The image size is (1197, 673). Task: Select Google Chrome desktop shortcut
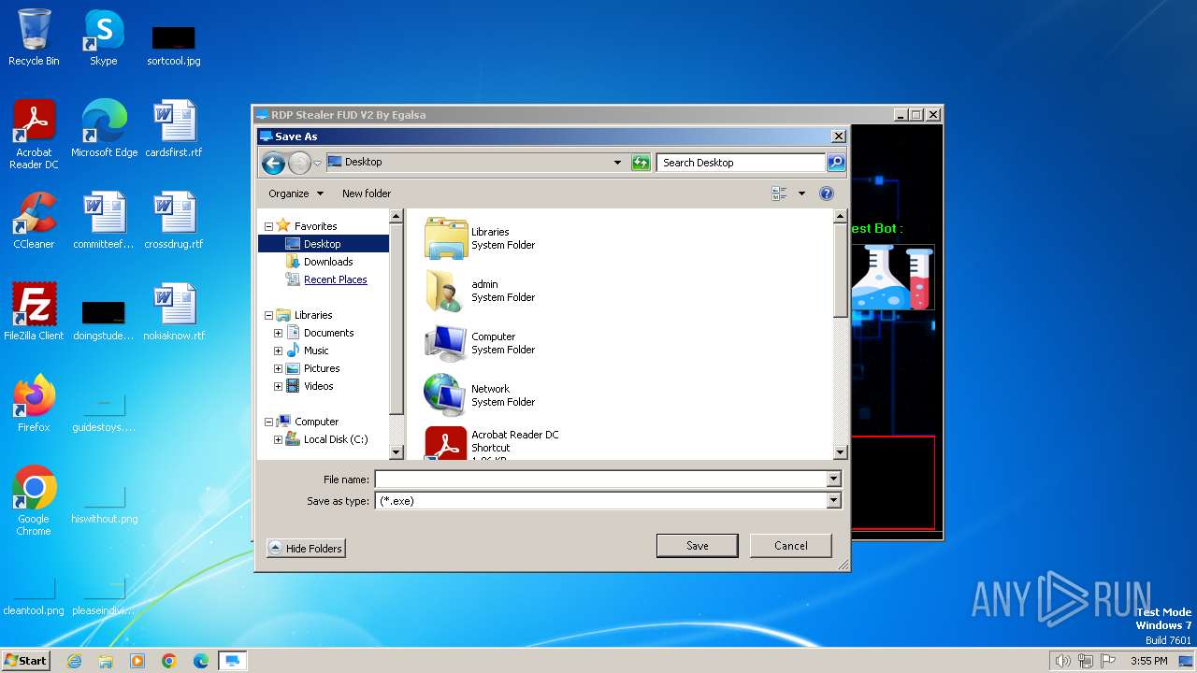34,501
